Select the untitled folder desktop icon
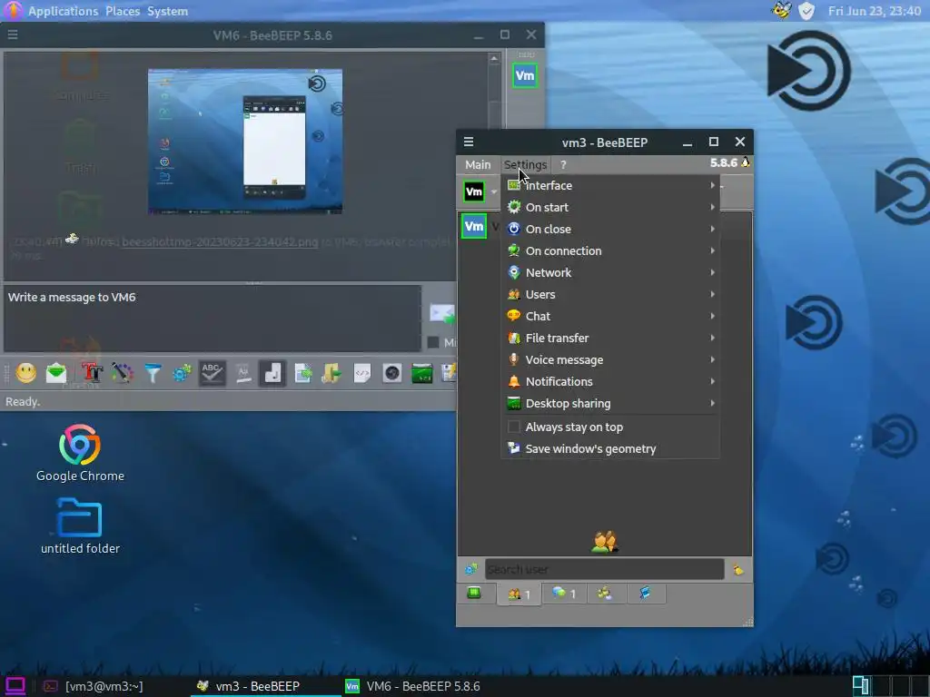 [80, 526]
